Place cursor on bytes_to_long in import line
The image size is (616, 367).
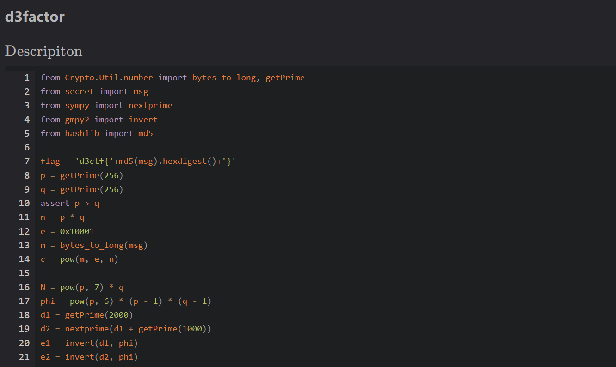click(224, 78)
